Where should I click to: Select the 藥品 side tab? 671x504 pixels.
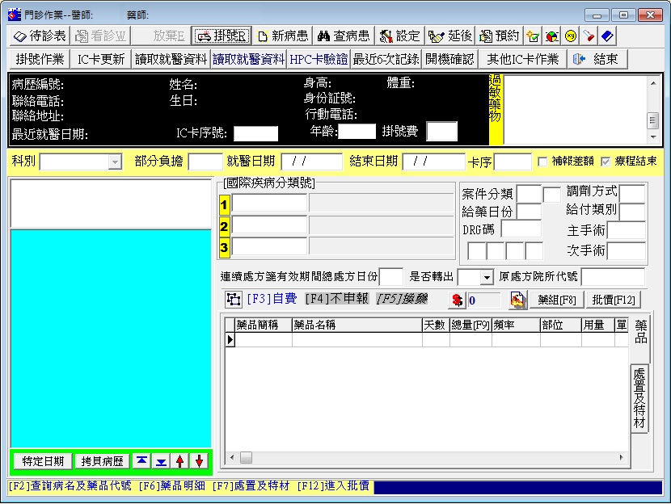point(640,333)
